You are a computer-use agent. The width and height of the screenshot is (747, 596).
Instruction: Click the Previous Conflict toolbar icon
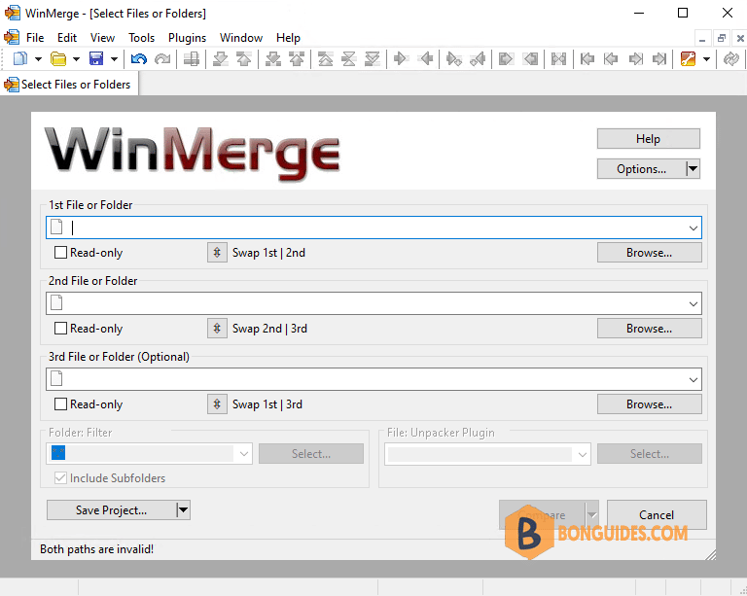(297, 59)
